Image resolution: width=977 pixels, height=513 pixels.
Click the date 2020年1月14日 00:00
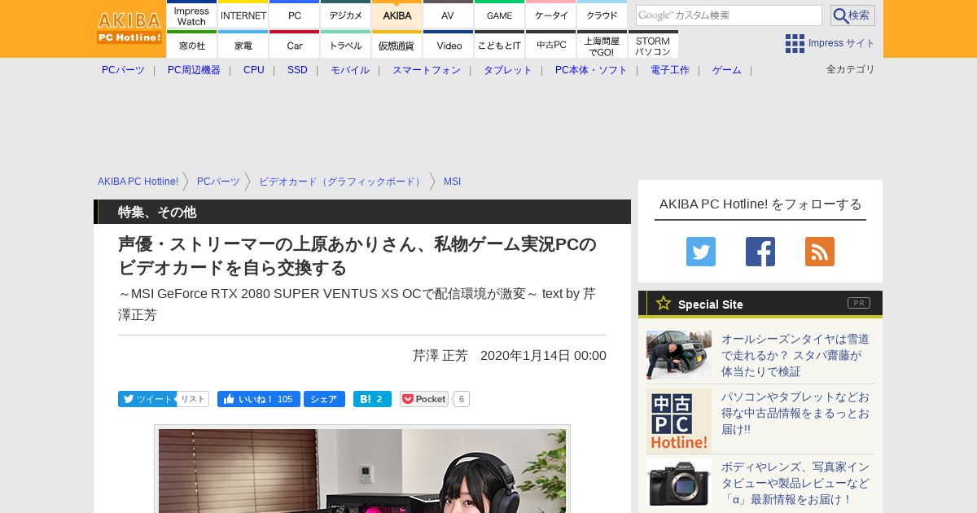[543, 356]
